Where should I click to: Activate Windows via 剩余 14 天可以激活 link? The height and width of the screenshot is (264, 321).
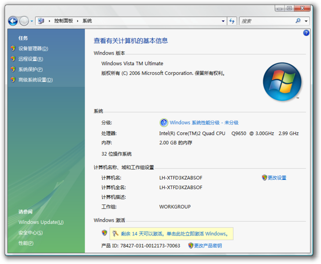(x=175, y=234)
